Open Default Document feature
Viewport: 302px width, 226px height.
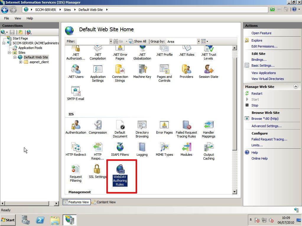coord(120,129)
